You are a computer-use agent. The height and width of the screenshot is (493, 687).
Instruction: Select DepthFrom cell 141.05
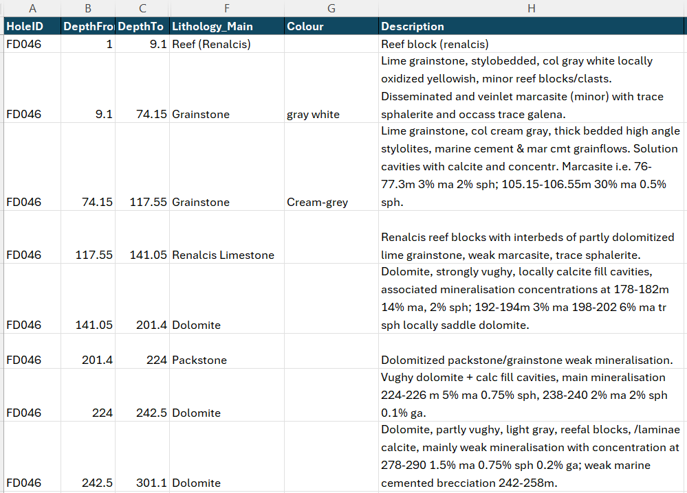point(88,299)
